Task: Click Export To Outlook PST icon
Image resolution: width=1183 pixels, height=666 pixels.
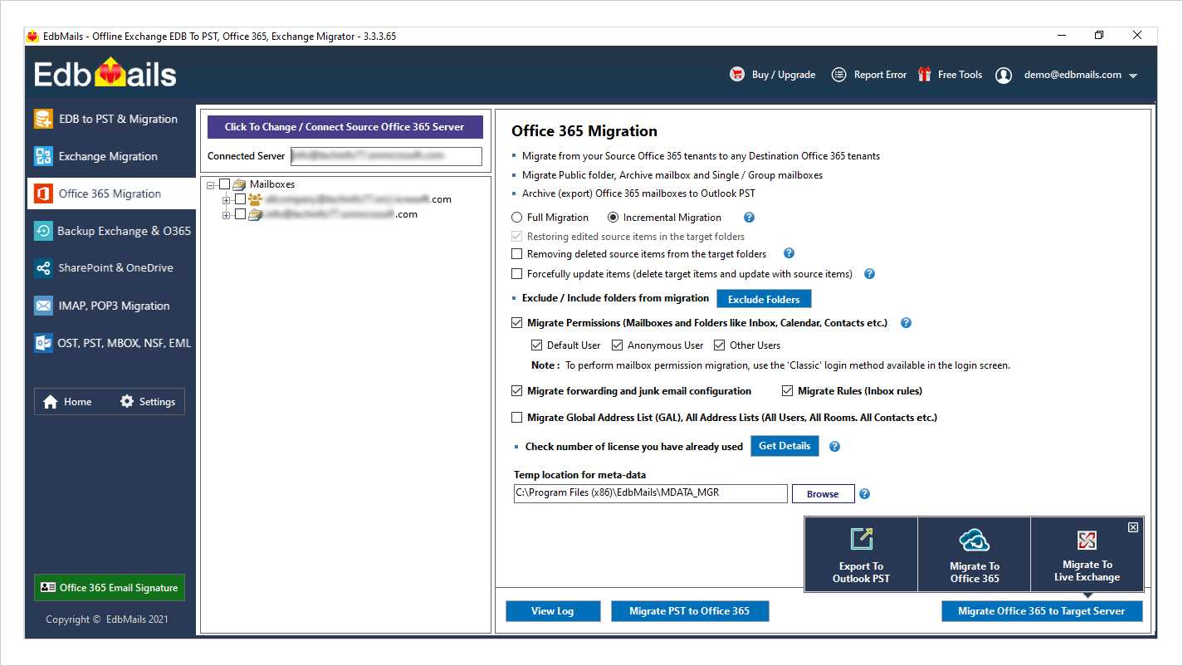Action: [861, 540]
